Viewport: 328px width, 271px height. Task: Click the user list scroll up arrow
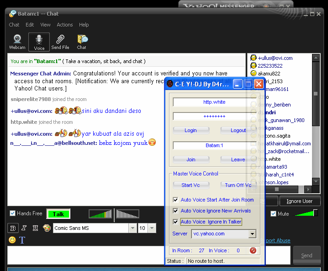point(316,58)
